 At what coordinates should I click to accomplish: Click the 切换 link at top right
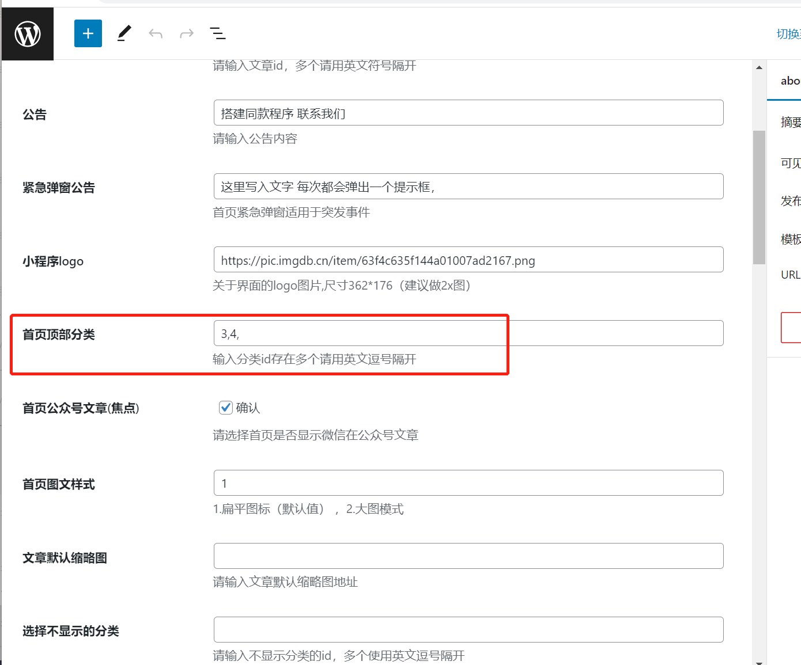(788, 34)
